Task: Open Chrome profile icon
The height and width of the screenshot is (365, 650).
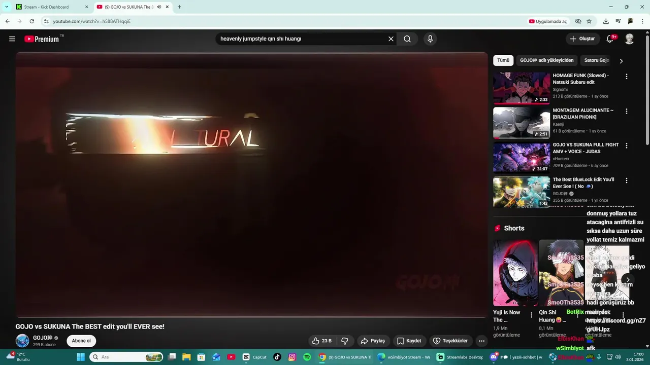Action: click(630, 21)
